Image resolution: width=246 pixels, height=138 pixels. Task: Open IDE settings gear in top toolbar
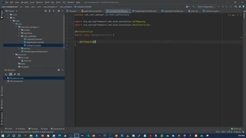click(x=240, y=7)
